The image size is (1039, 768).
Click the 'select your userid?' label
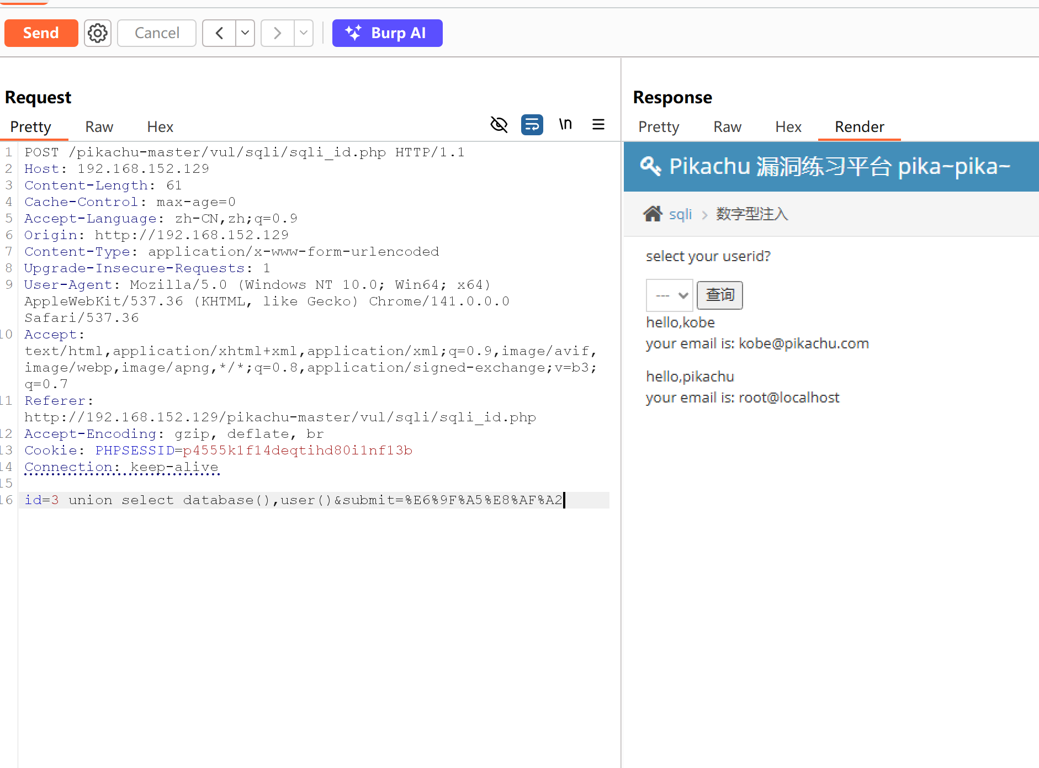click(x=708, y=256)
